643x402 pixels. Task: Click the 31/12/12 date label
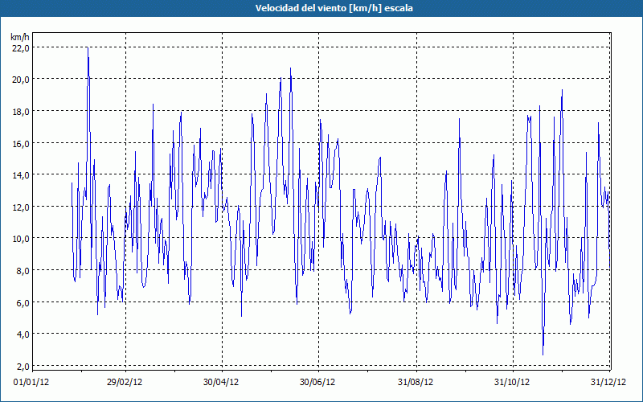[608, 382]
